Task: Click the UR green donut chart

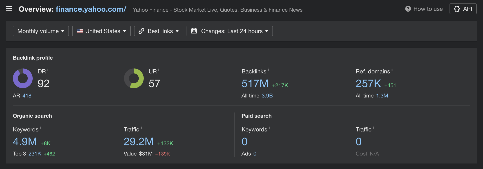Action: coord(134,78)
